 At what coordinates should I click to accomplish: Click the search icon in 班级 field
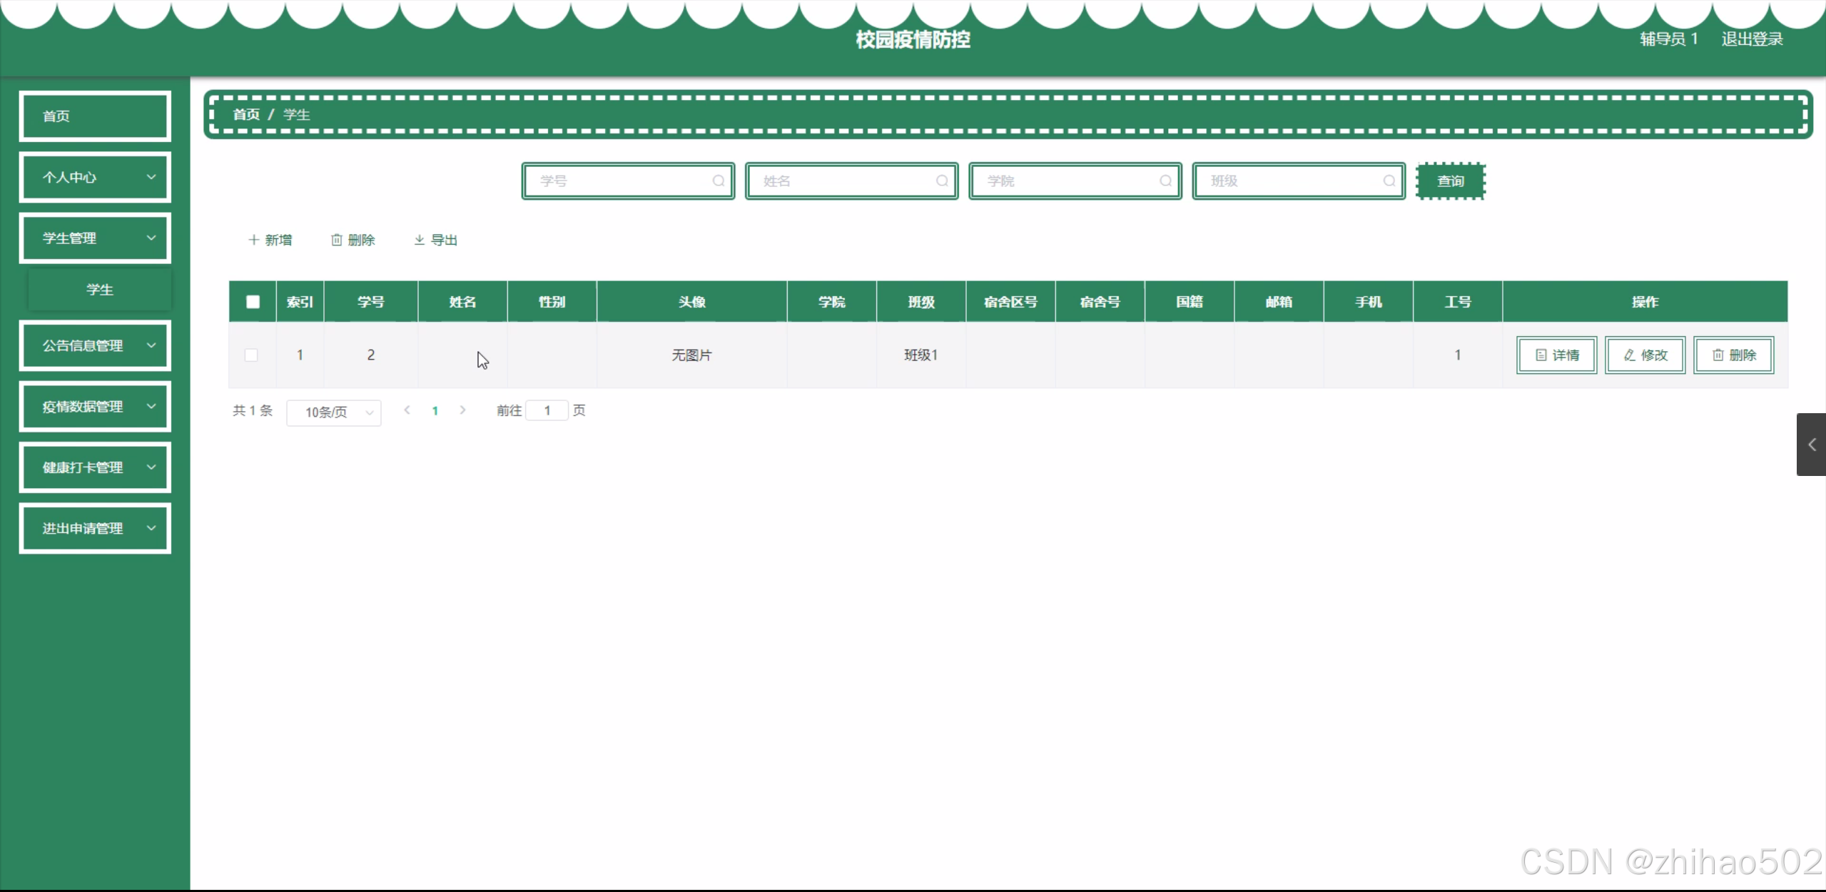1389,181
